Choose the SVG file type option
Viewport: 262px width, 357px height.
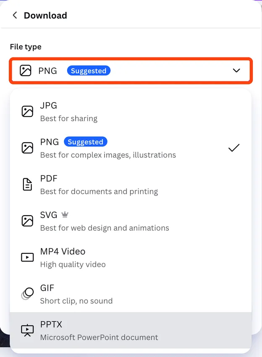pyautogui.click(x=131, y=221)
